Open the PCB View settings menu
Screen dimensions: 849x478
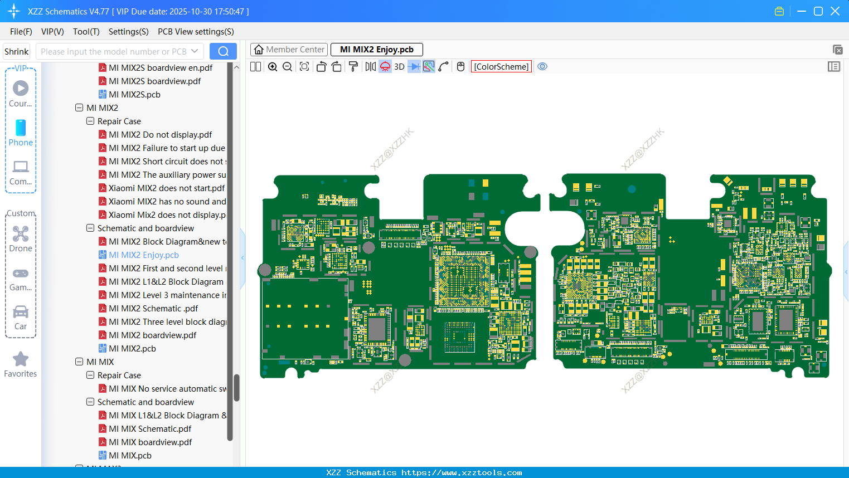pos(196,32)
